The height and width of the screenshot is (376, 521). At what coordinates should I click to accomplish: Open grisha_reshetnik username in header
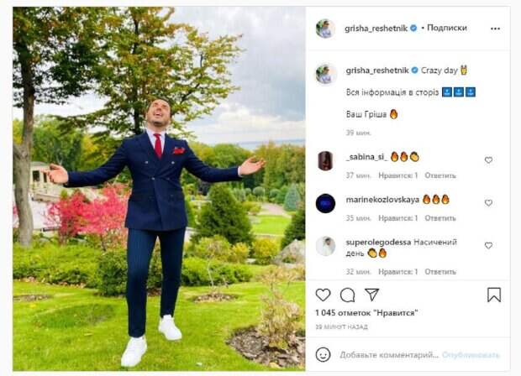[376, 28]
